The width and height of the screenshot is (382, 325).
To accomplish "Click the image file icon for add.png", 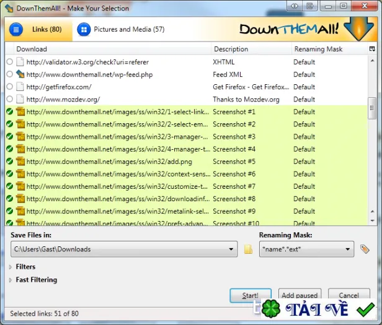I will (x=20, y=162).
